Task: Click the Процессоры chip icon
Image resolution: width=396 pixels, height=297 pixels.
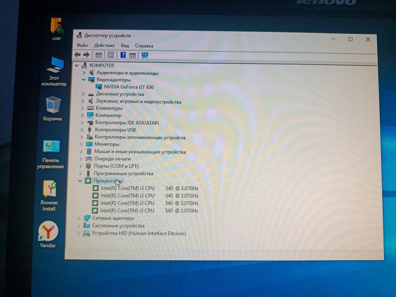Action: tap(88, 181)
